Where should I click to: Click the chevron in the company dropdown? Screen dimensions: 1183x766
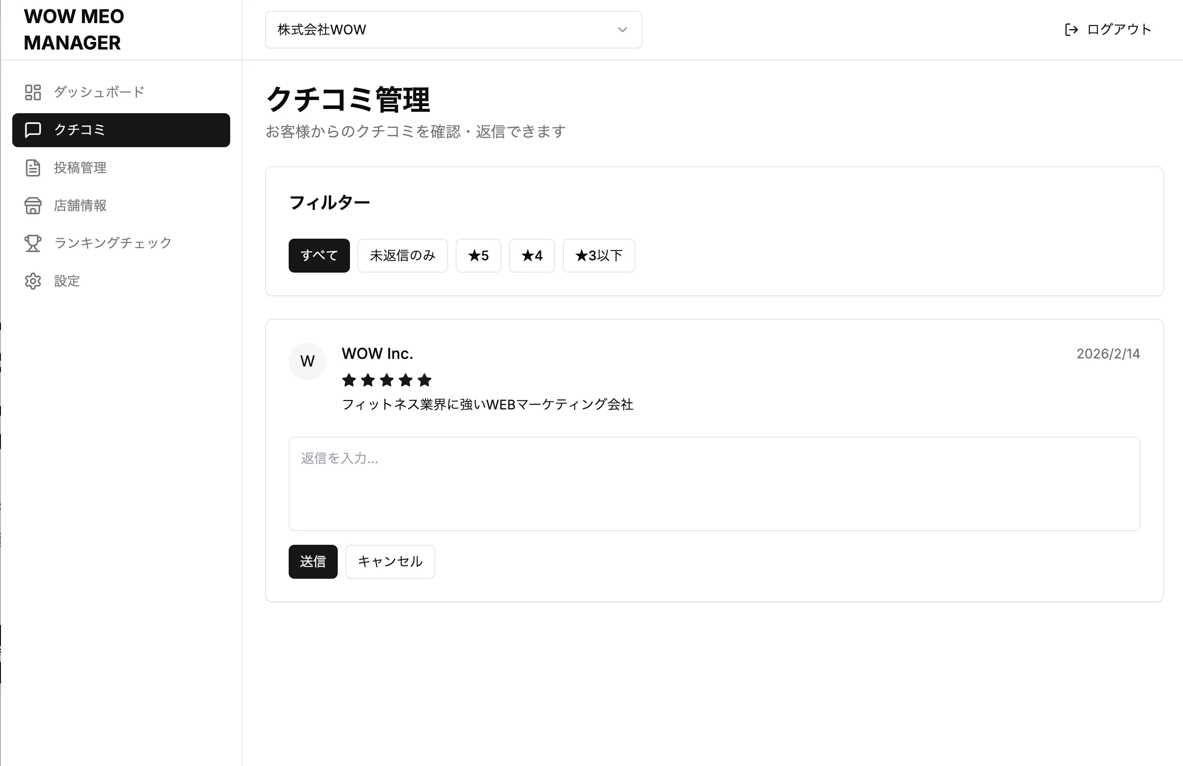pos(622,30)
